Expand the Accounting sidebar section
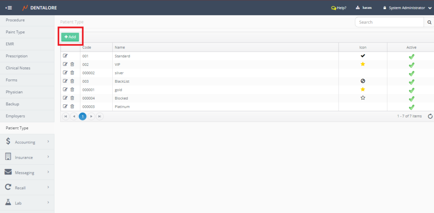 pos(27,142)
